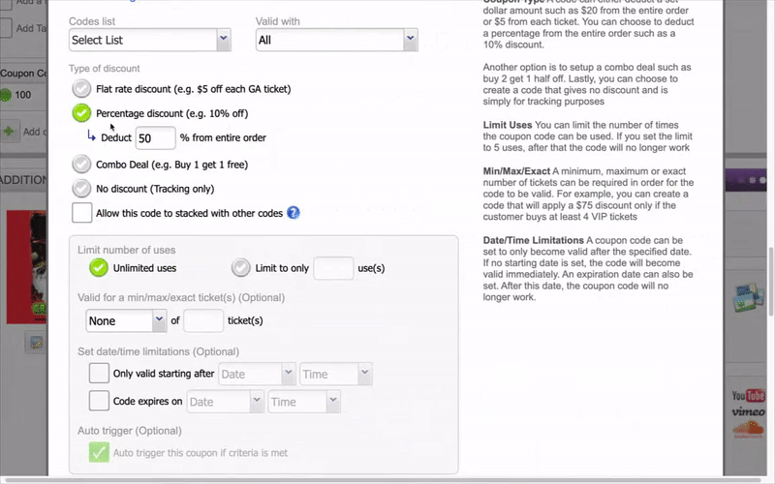The height and width of the screenshot is (484, 775).
Task: Click the YouTube icon in background page
Action: tap(748, 396)
